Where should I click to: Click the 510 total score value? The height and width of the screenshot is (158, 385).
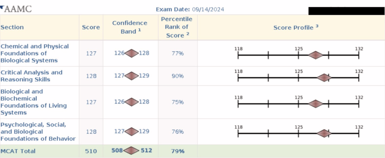point(91,151)
